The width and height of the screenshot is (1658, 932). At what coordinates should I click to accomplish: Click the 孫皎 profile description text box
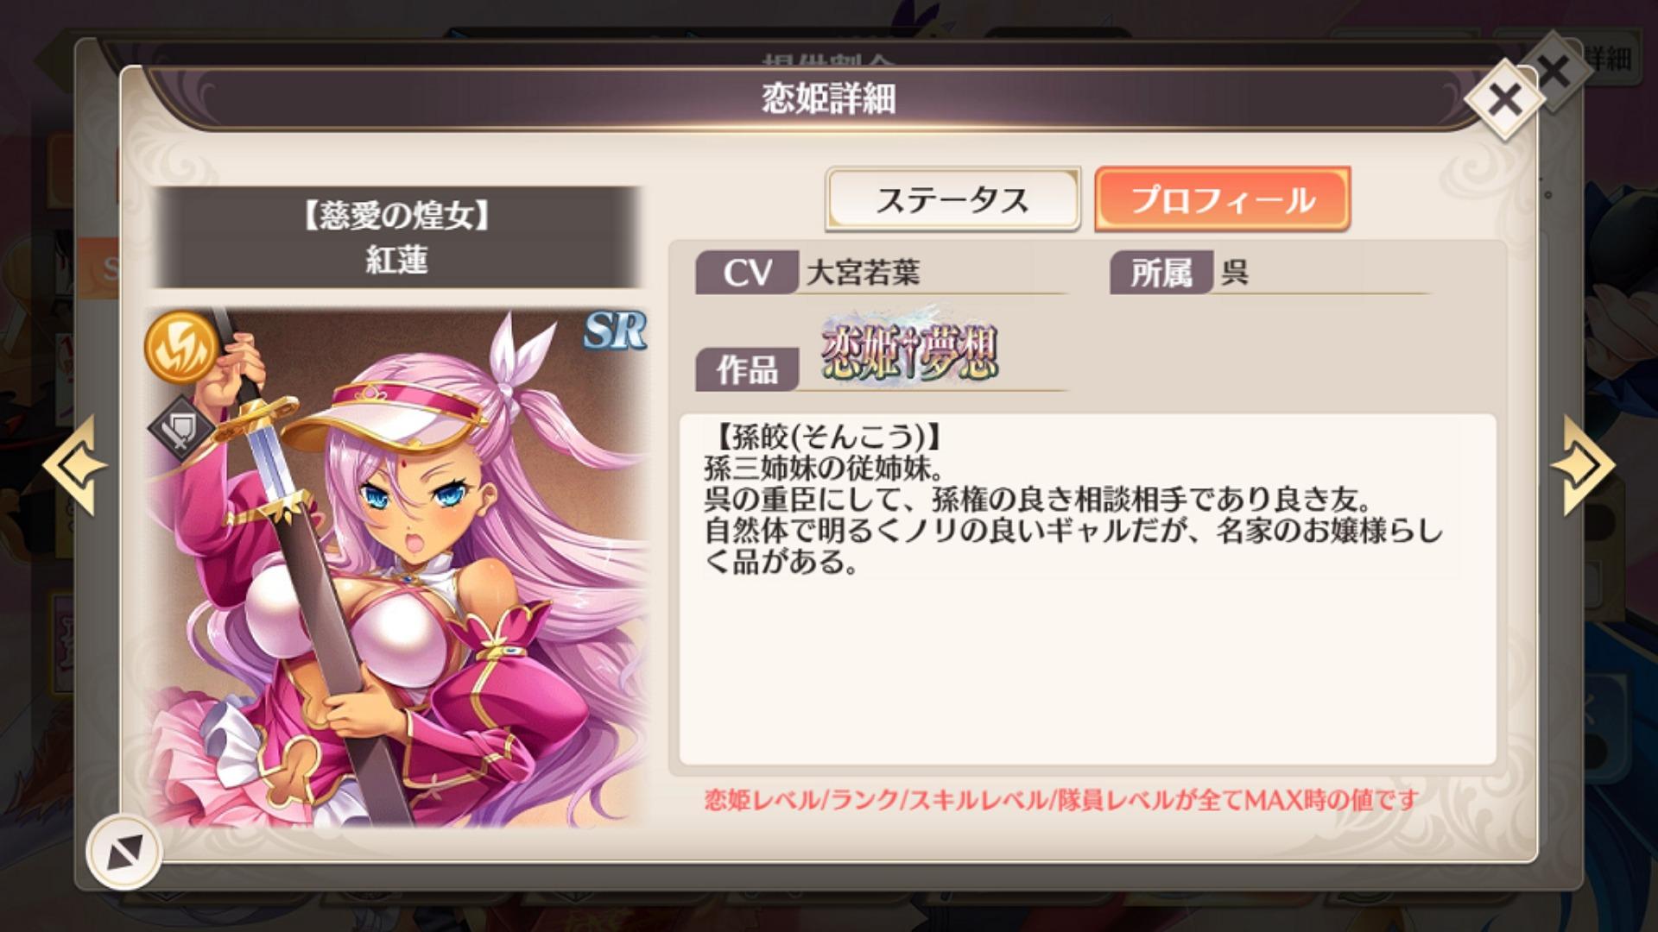pyautogui.click(x=1087, y=589)
